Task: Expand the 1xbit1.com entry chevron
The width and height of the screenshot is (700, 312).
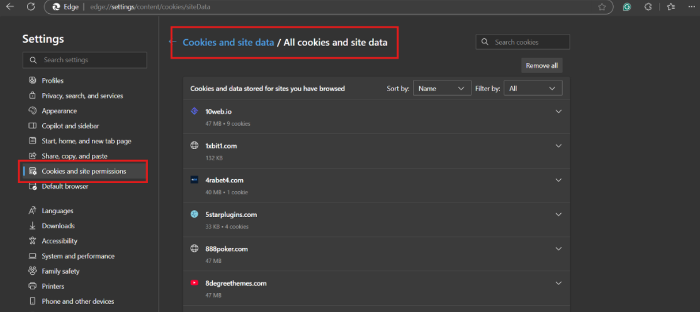Action: coord(558,146)
